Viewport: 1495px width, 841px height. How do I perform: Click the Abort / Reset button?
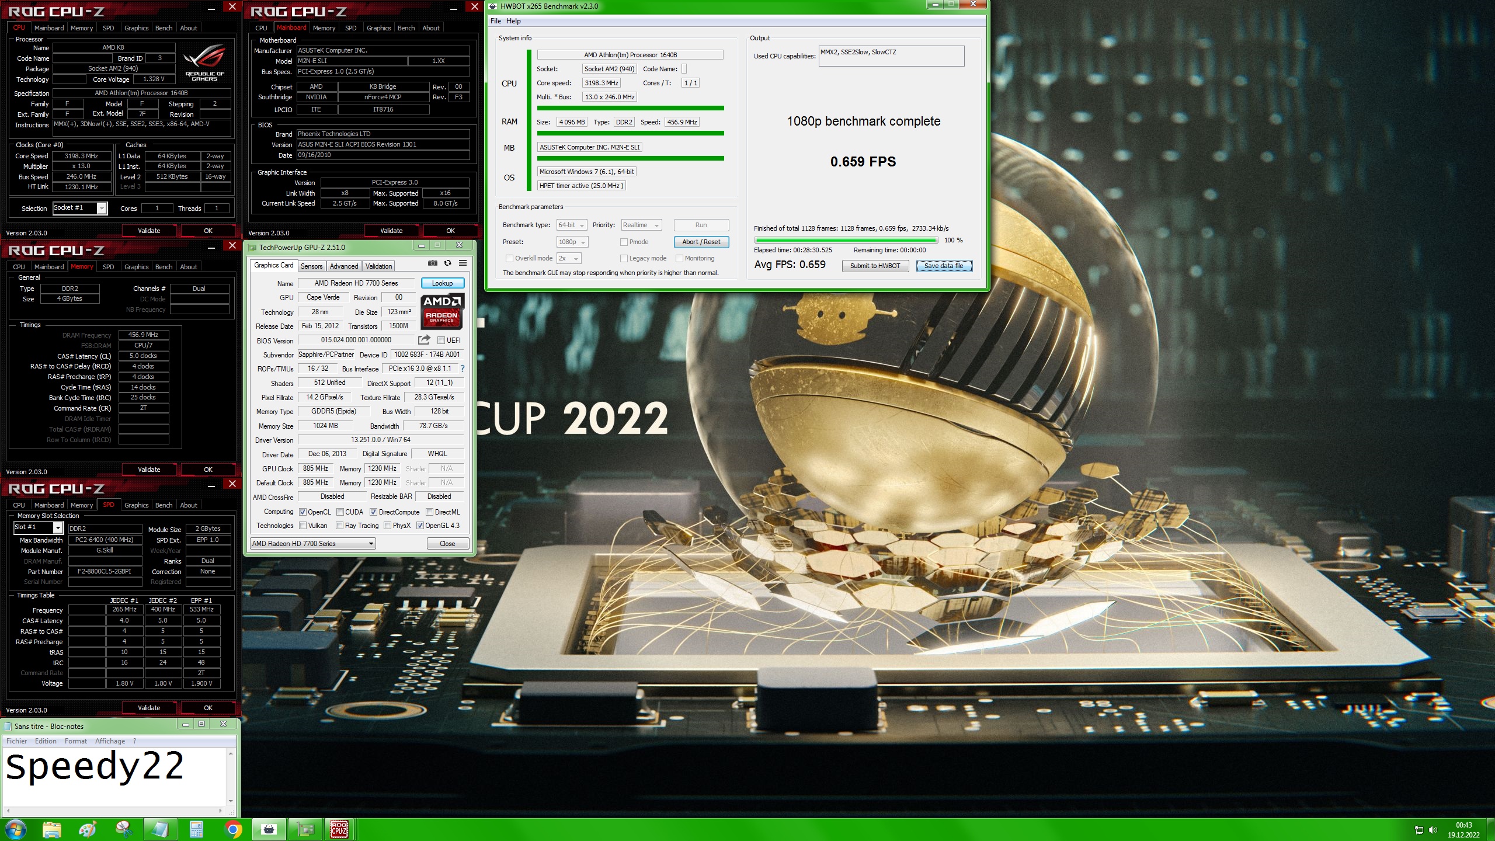point(701,242)
